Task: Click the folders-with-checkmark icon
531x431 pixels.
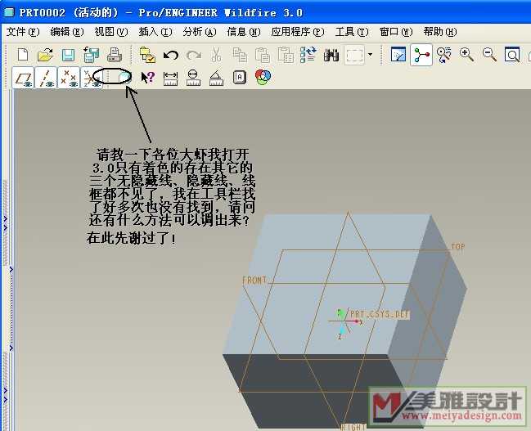Action: coord(147,55)
